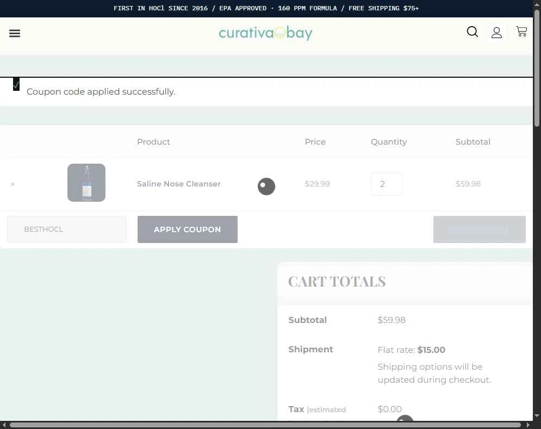
Task: Open the hamburger navigation menu
Action: tap(15, 33)
